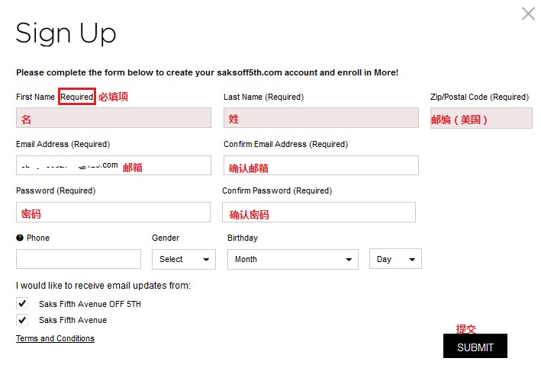Open the Terms and Conditions link
The width and height of the screenshot is (541, 371).
[55, 338]
